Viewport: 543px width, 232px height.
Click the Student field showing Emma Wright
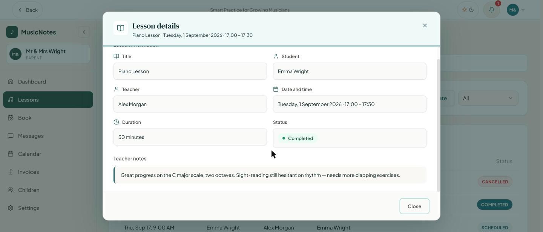[x=350, y=71]
